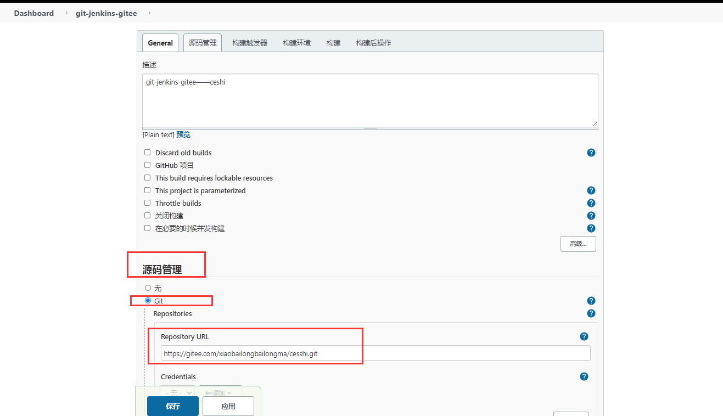The height and width of the screenshot is (416, 723).
Task: Switch to the 构建触发器 tab
Action: [x=250, y=43]
